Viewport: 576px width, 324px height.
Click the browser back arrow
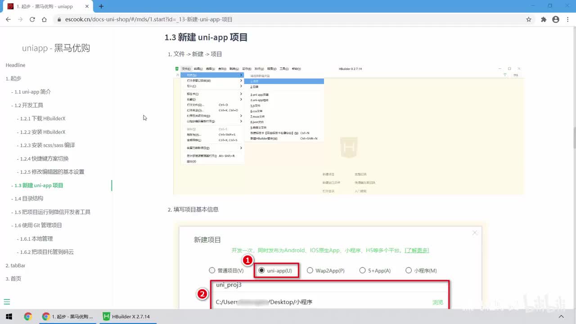click(x=8, y=19)
